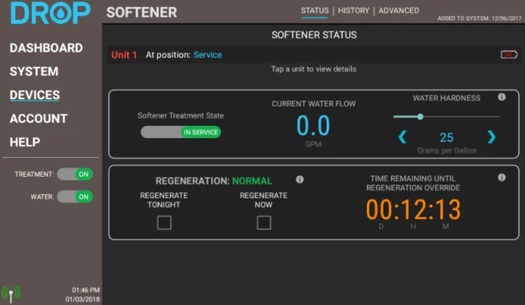
Task: Check the Regenerate Now checkbox
Action: [x=264, y=223]
